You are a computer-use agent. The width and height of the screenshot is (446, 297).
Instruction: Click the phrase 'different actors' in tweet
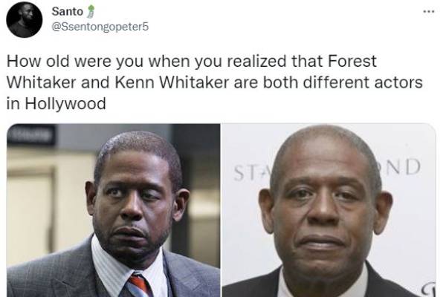tap(363, 82)
